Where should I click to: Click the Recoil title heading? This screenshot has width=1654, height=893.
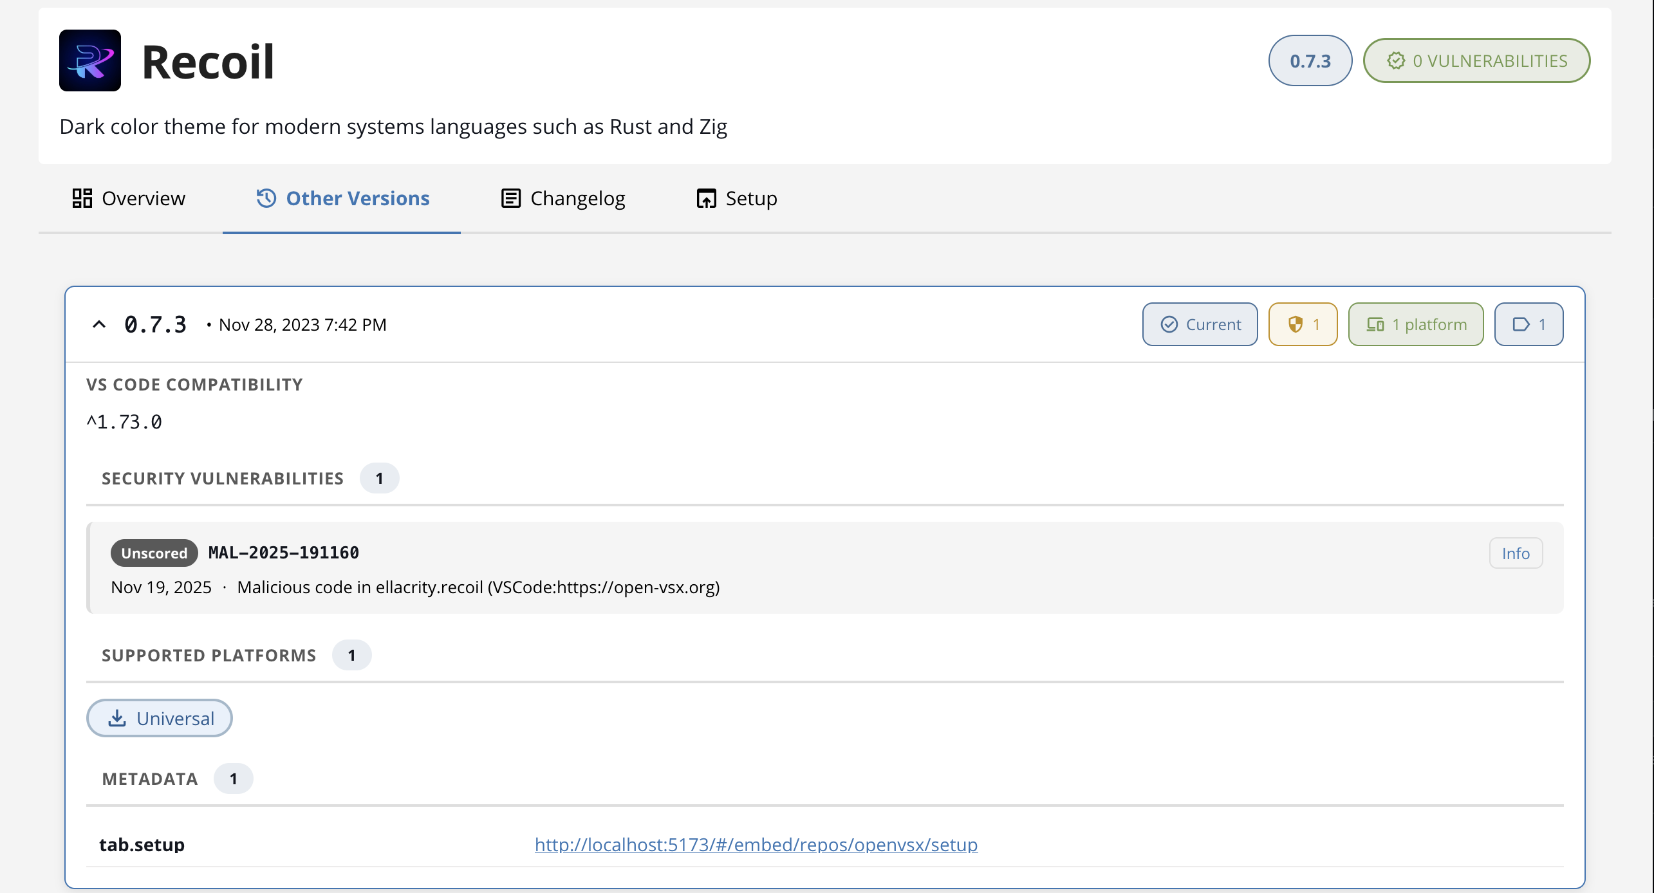(x=208, y=62)
